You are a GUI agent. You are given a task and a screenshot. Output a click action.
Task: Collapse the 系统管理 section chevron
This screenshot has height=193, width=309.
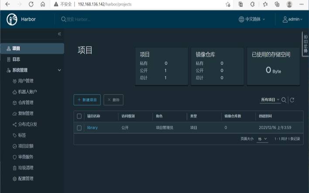point(59,70)
